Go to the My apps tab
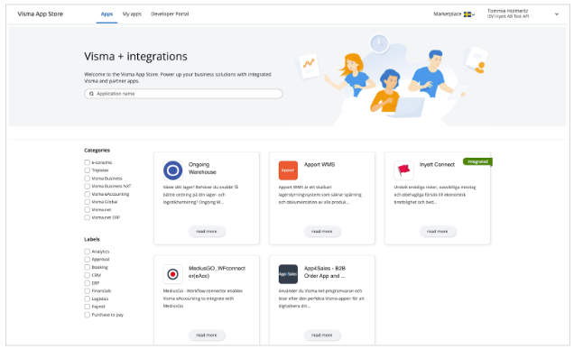Image resolution: width=574 pixels, height=349 pixels. coord(132,14)
